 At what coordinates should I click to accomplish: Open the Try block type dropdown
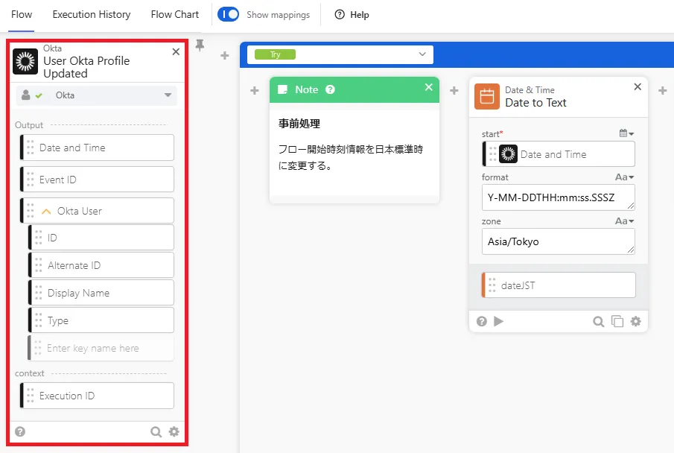340,54
